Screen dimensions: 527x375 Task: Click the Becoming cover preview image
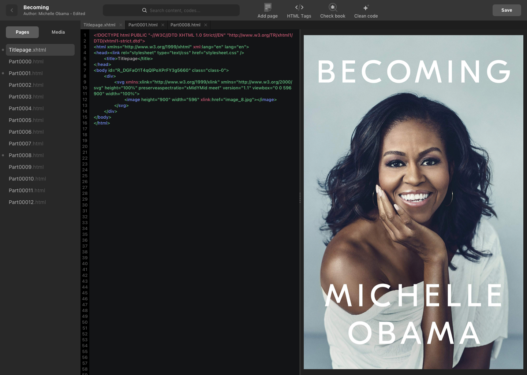[x=414, y=202]
